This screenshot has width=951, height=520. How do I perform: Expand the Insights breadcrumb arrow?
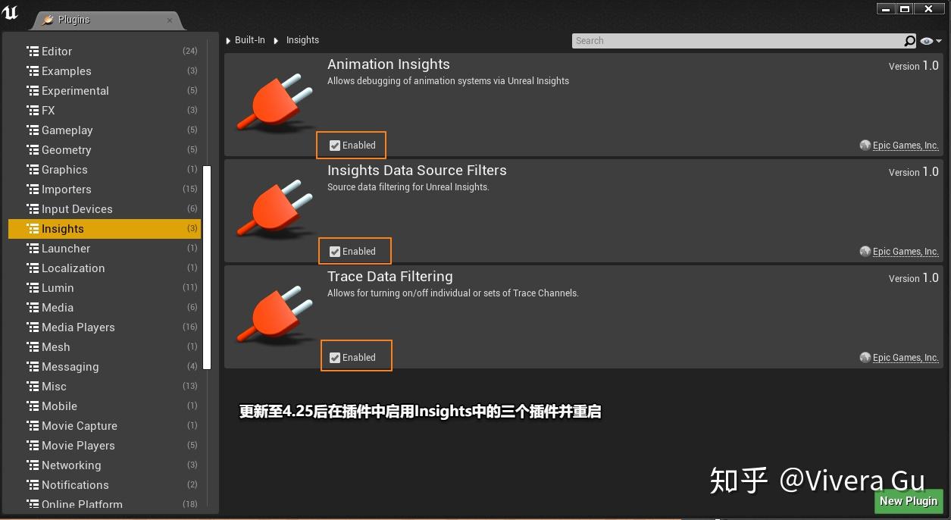[x=276, y=40]
